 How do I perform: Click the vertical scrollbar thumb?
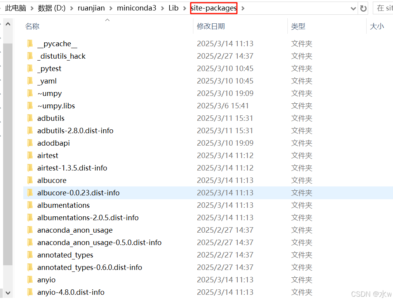point(8,154)
